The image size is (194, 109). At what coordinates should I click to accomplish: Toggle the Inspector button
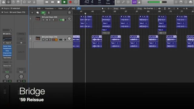point(8,2)
